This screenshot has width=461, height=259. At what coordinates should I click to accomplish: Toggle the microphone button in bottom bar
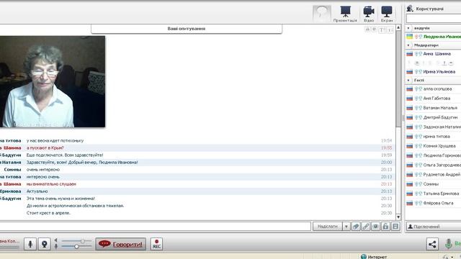point(30,244)
